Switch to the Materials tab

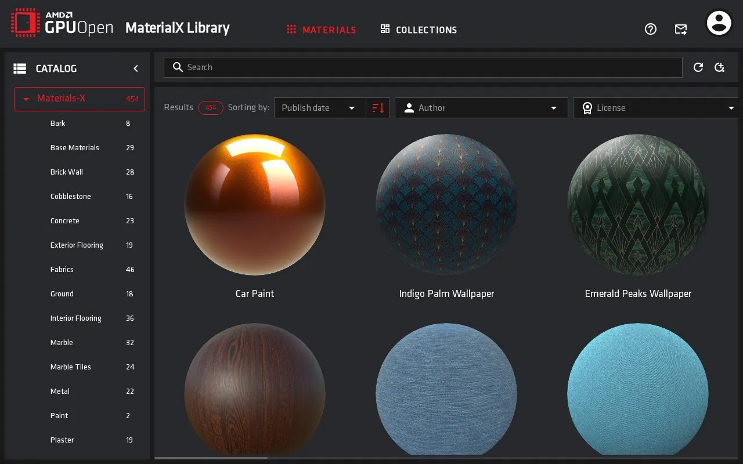(322, 30)
